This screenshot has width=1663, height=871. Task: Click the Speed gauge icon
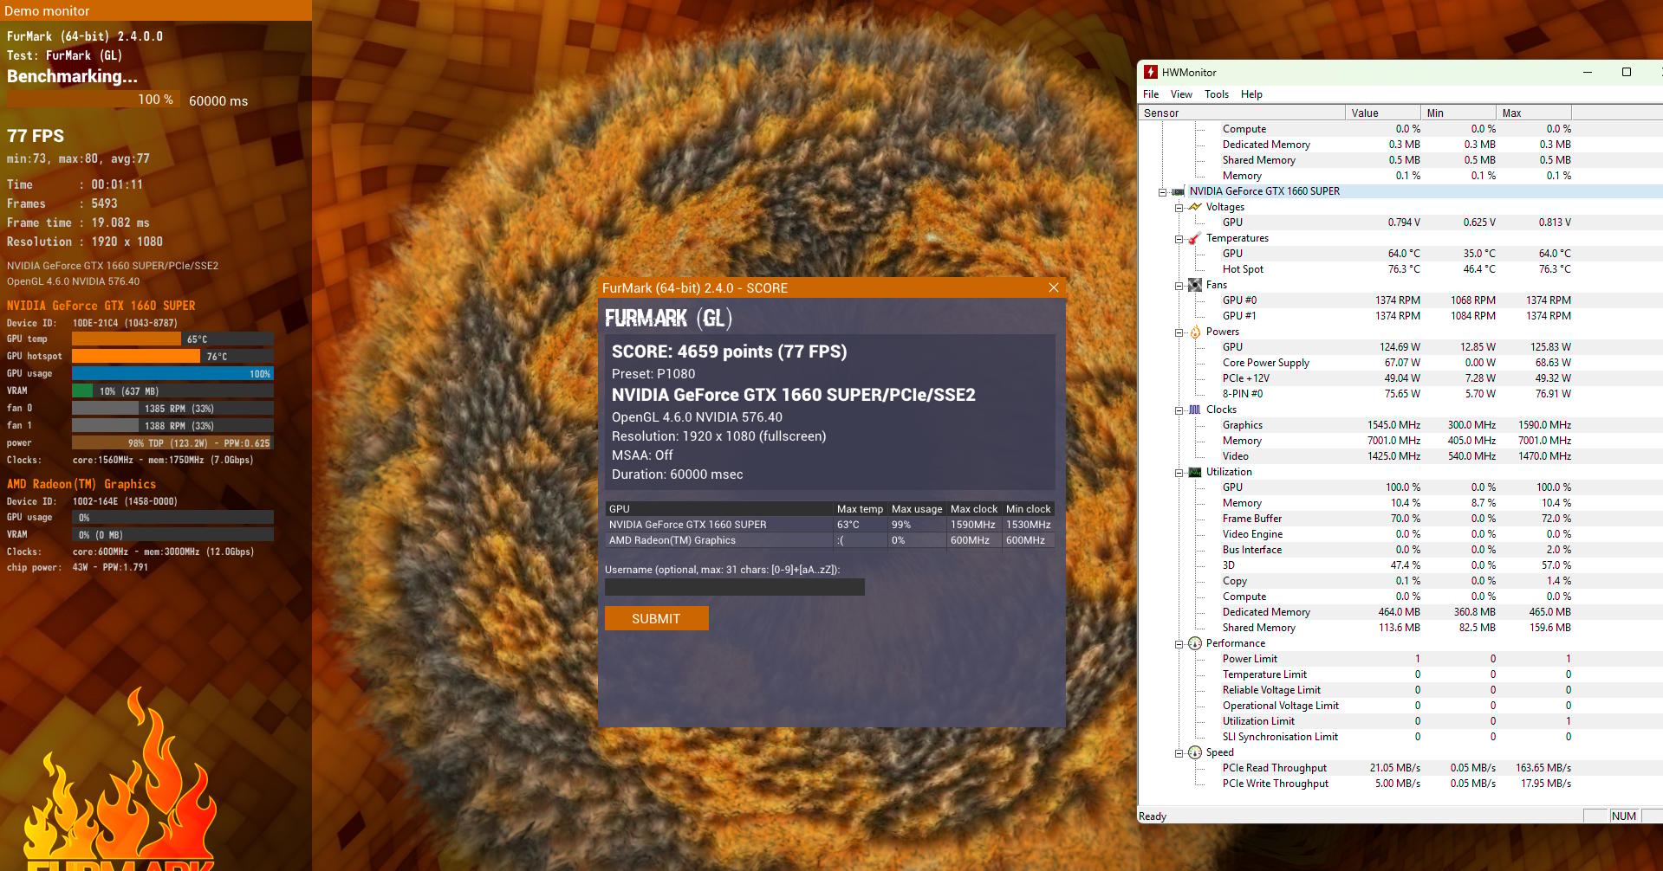(1195, 752)
